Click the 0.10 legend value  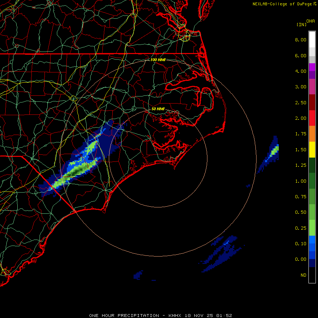(x=301, y=244)
